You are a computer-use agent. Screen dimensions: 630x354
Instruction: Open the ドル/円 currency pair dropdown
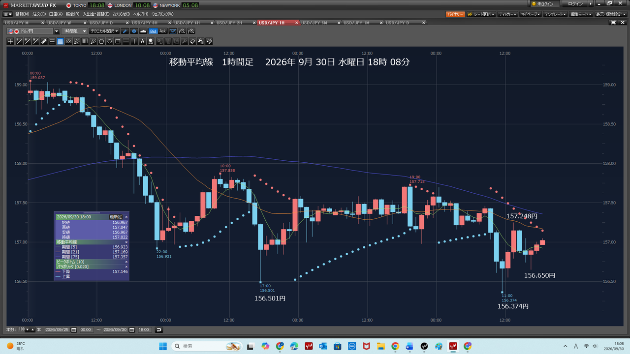[x=57, y=31]
